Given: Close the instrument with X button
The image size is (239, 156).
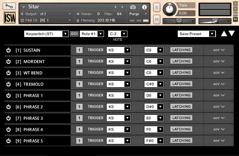Looking at the screenshot, I should pyautogui.click(x=235, y=3).
